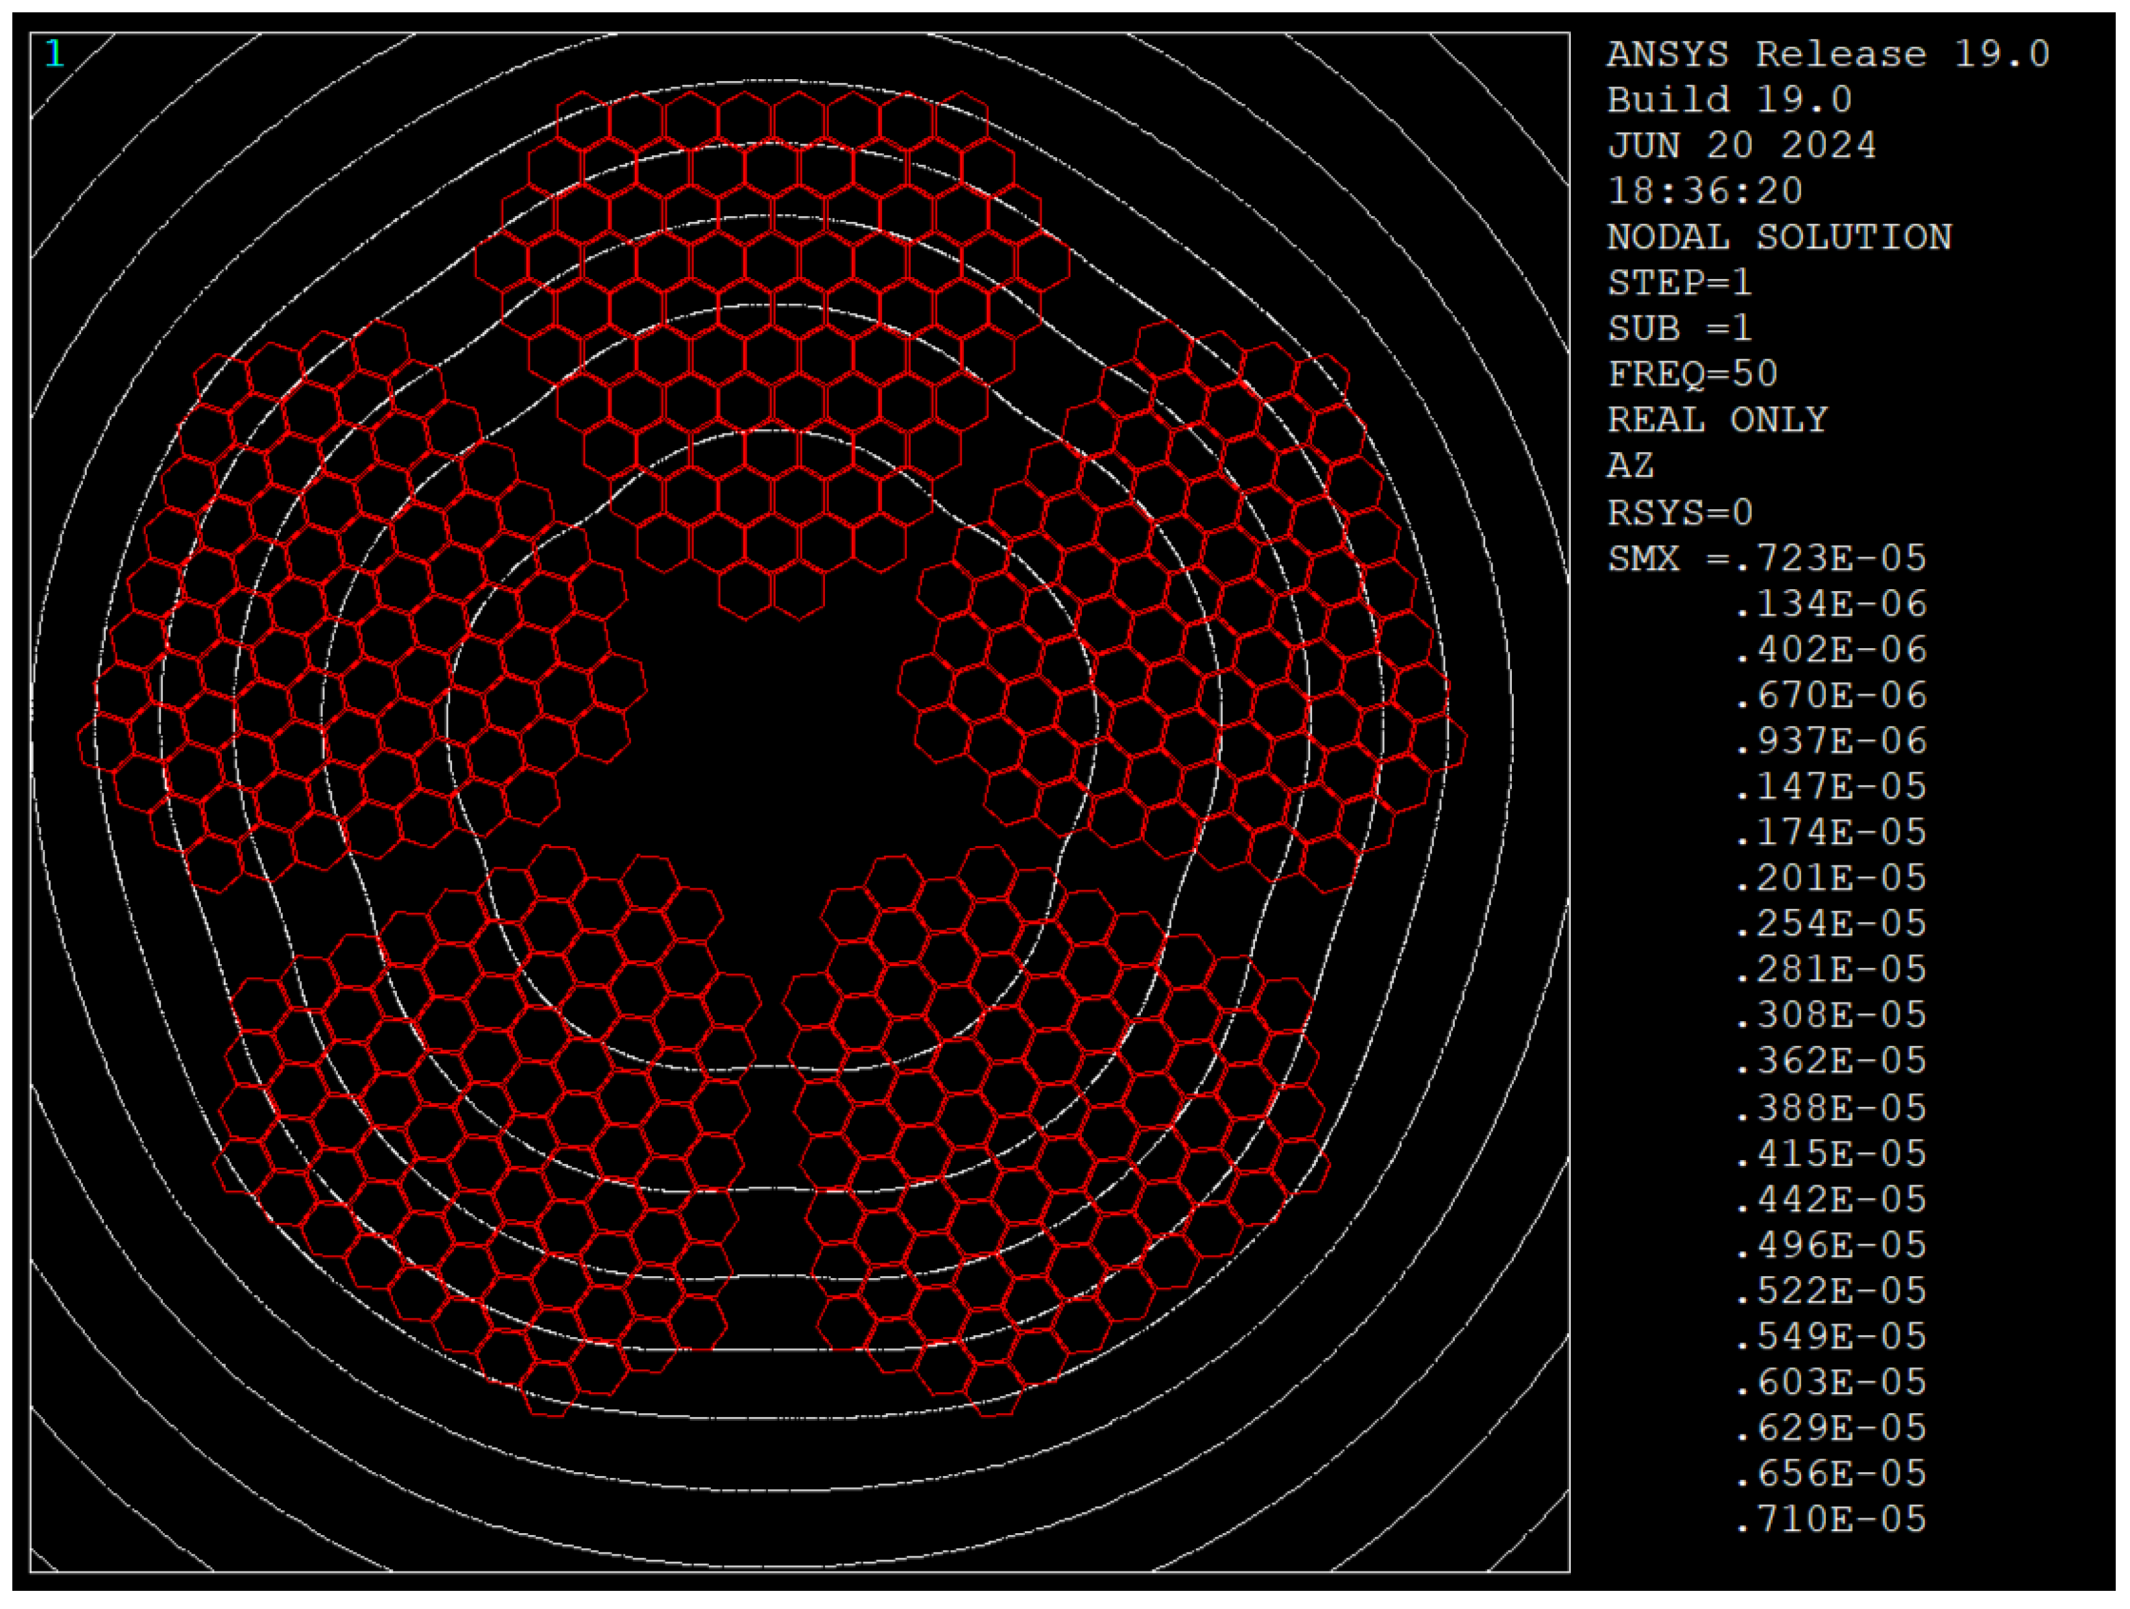Click the REAL ONLY label
Image resolution: width=2130 pixels, height=1609 pixels.
tap(1717, 420)
